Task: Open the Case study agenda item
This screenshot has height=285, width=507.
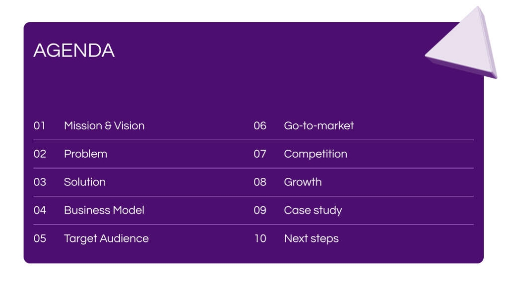Action: coord(313,210)
